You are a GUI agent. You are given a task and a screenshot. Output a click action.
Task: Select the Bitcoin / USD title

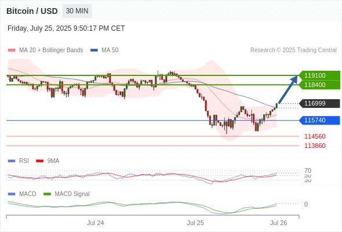pos(32,11)
